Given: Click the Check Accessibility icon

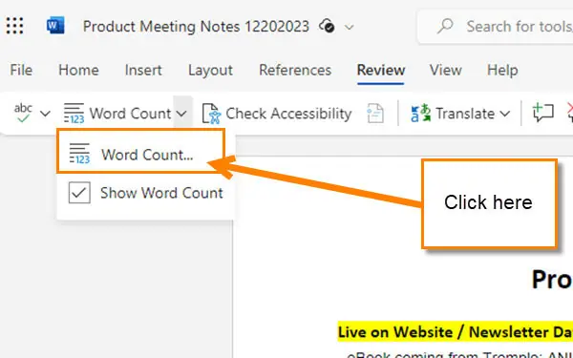Looking at the screenshot, I should pyautogui.click(x=212, y=114).
